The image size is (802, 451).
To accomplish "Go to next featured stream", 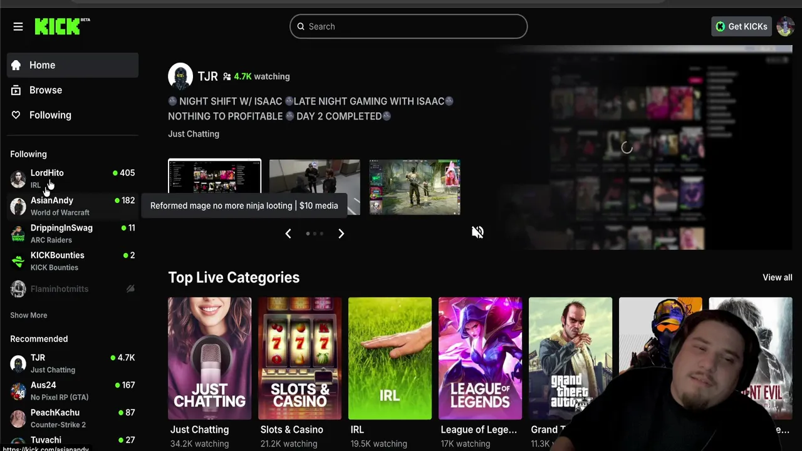I will (341, 234).
